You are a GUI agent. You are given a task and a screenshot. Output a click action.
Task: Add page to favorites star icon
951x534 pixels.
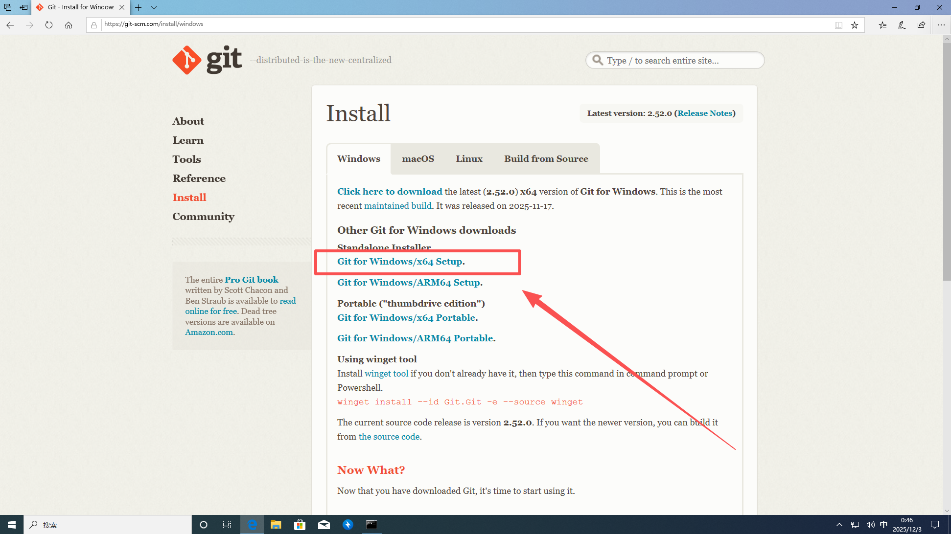point(855,25)
